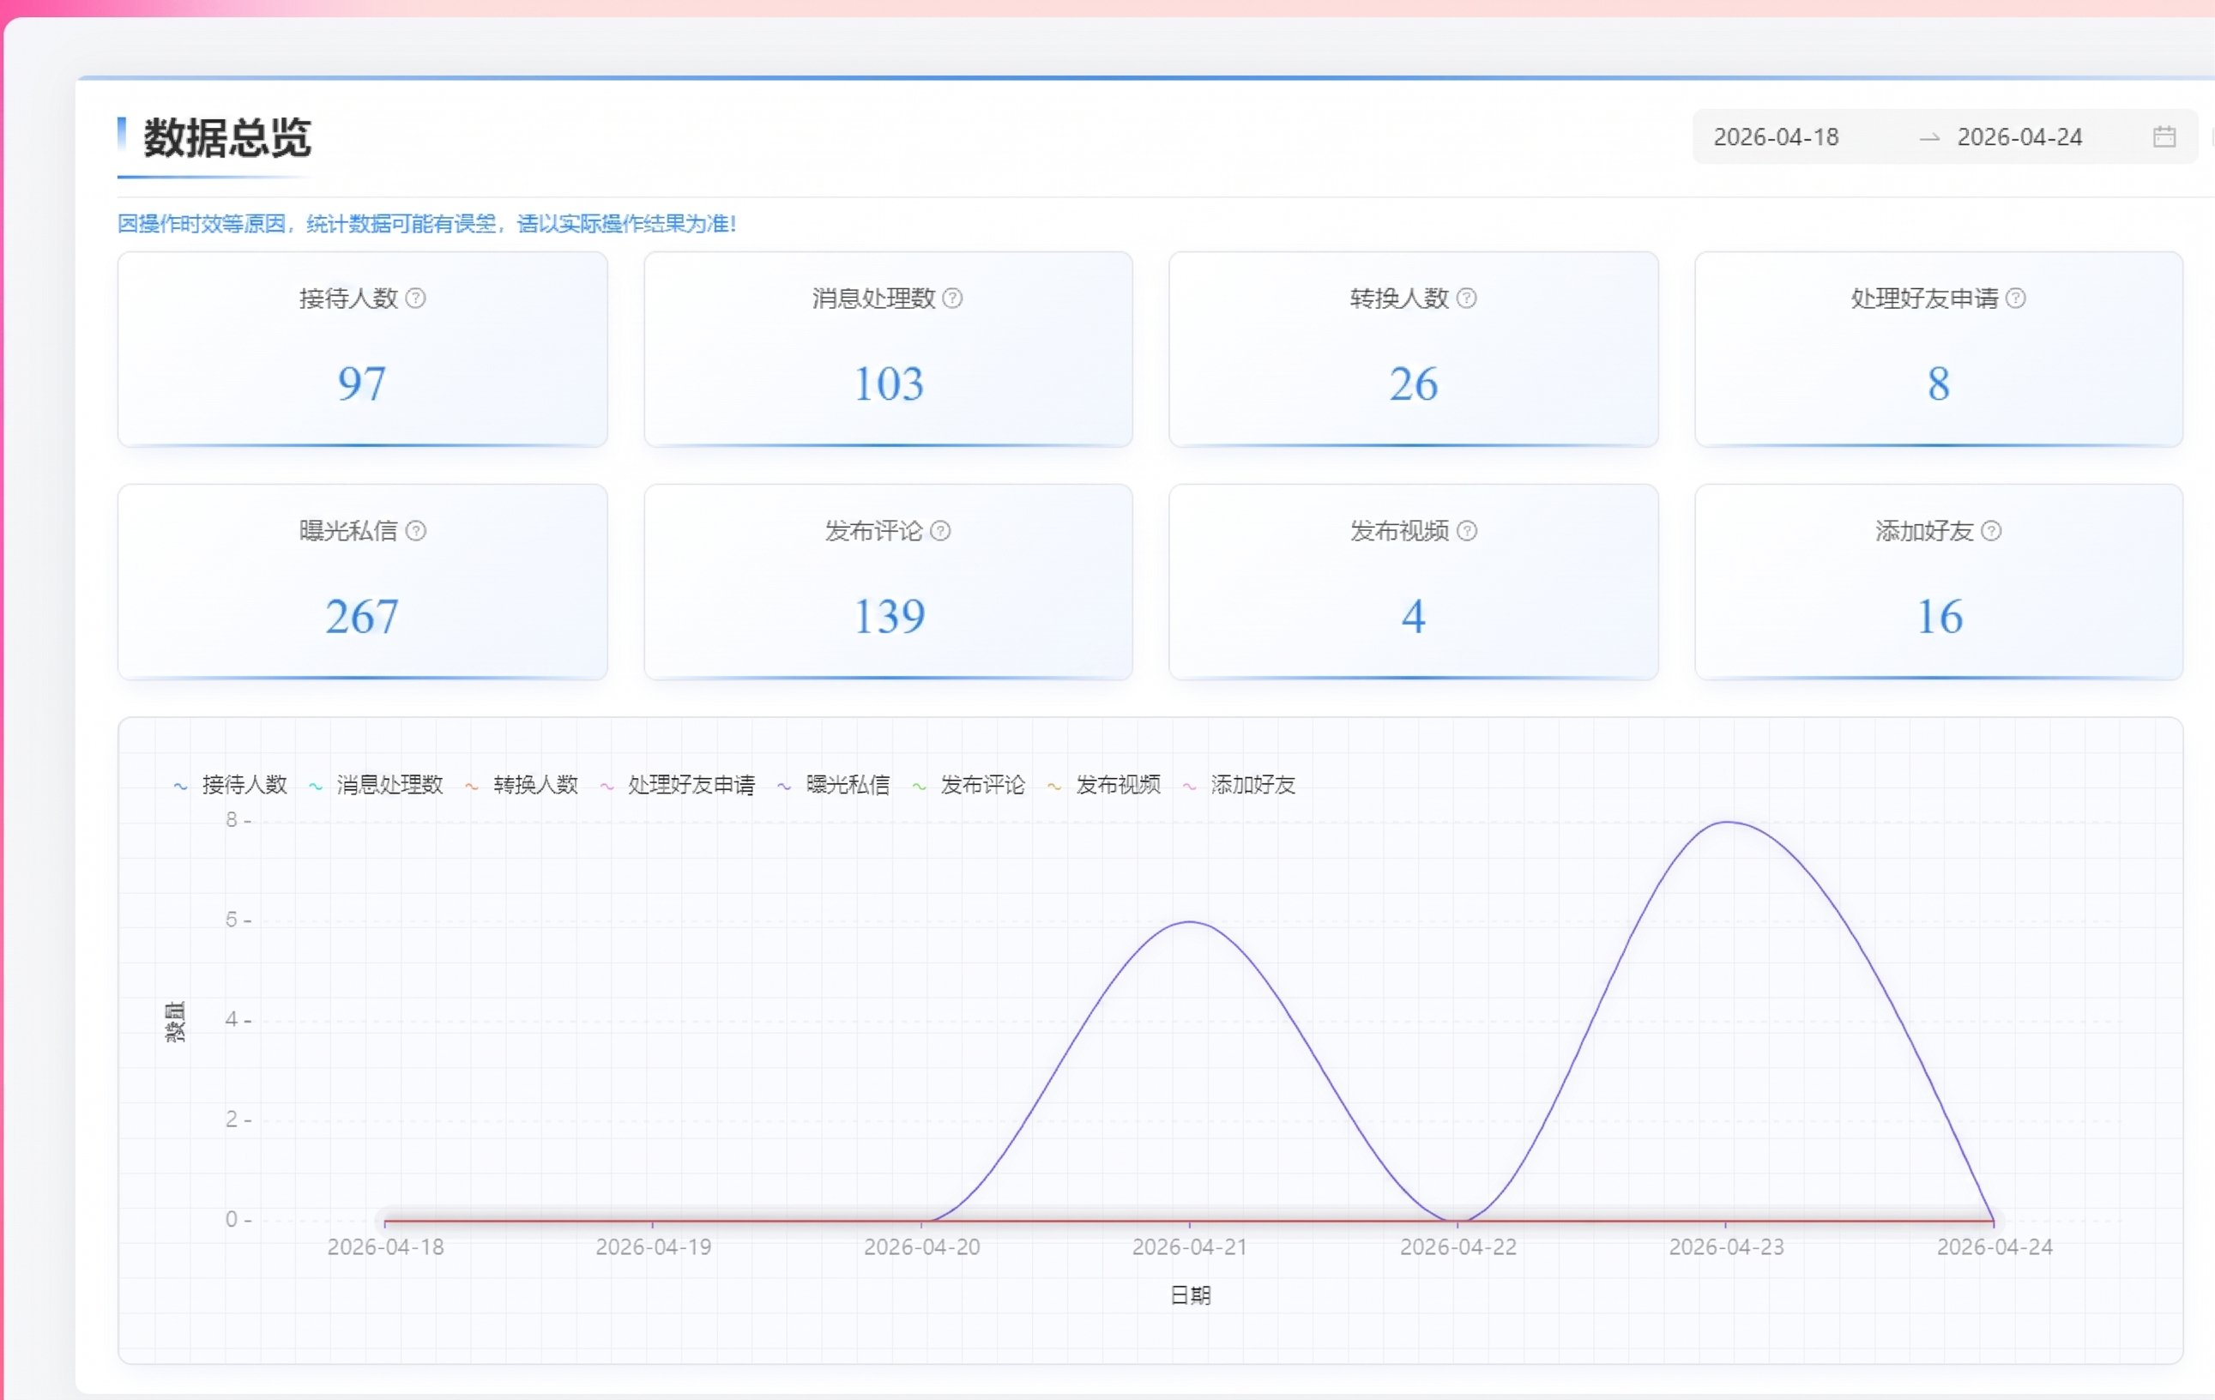Click help icon beside 发布视频
Viewport: 2215px width, 1400px height.
pos(1467,531)
